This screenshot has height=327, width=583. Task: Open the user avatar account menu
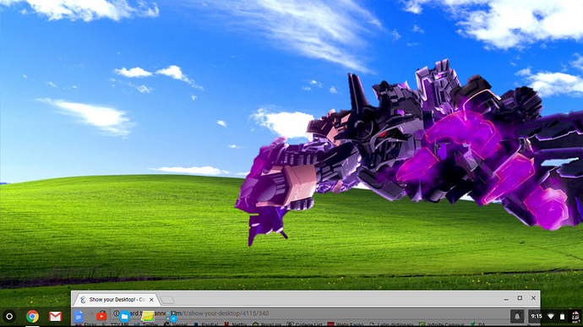point(575,317)
